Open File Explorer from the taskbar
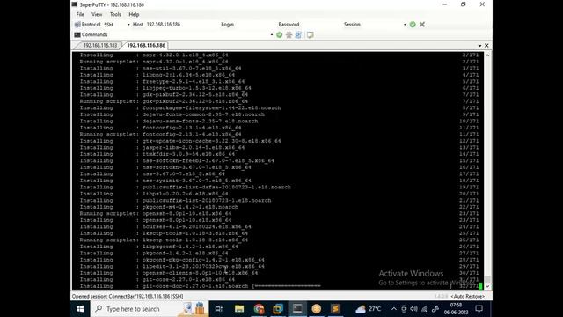The image size is (563, 317). (x=239, y=309)
